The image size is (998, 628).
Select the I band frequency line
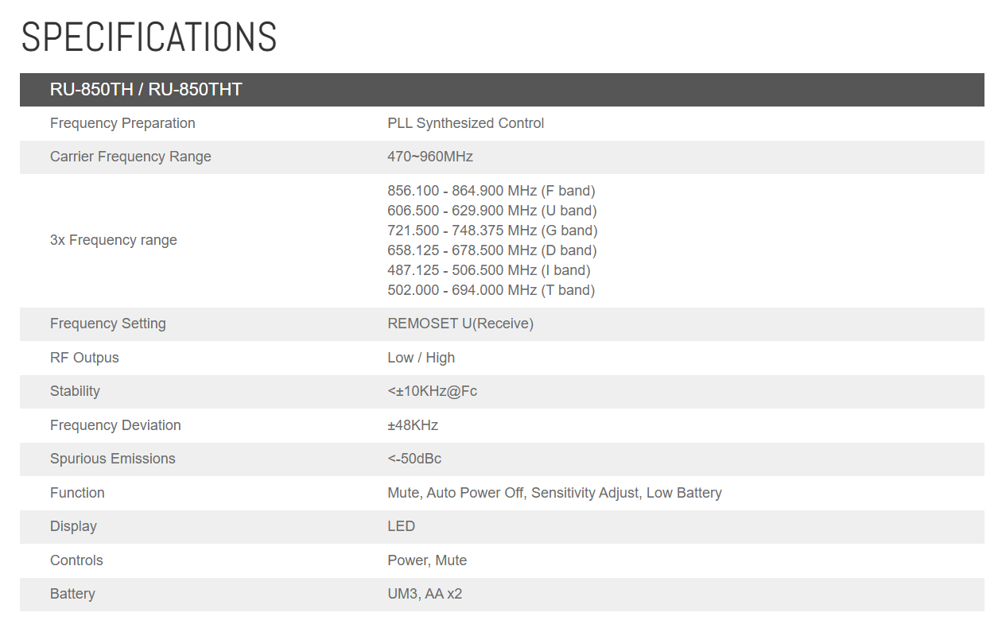pyautogui.click(x=488, y=270)
